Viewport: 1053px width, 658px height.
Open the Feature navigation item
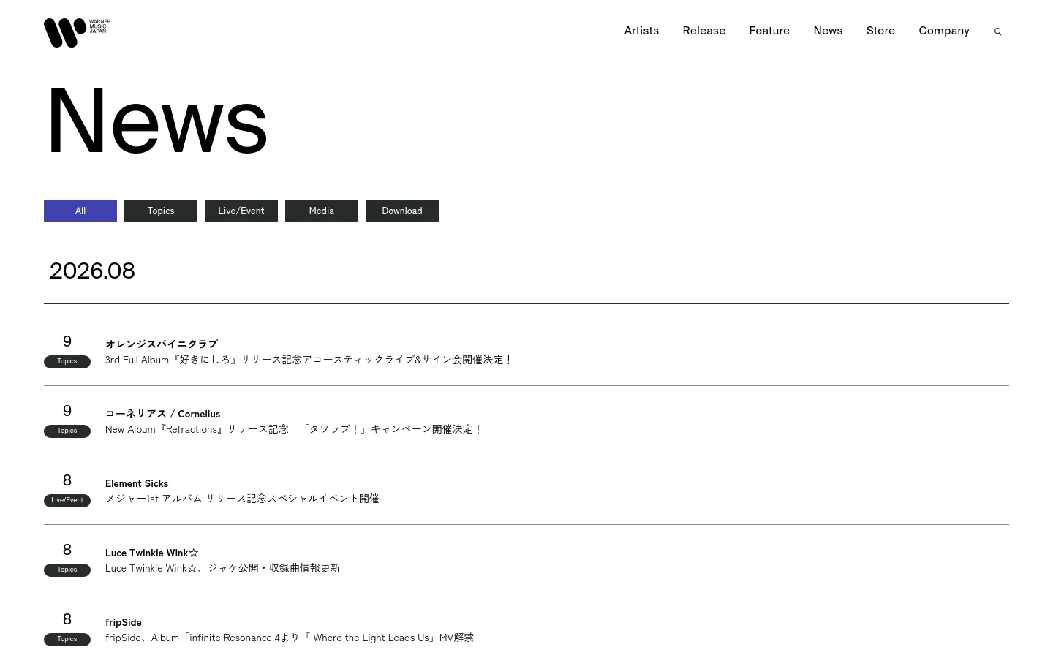click(769, 31)
